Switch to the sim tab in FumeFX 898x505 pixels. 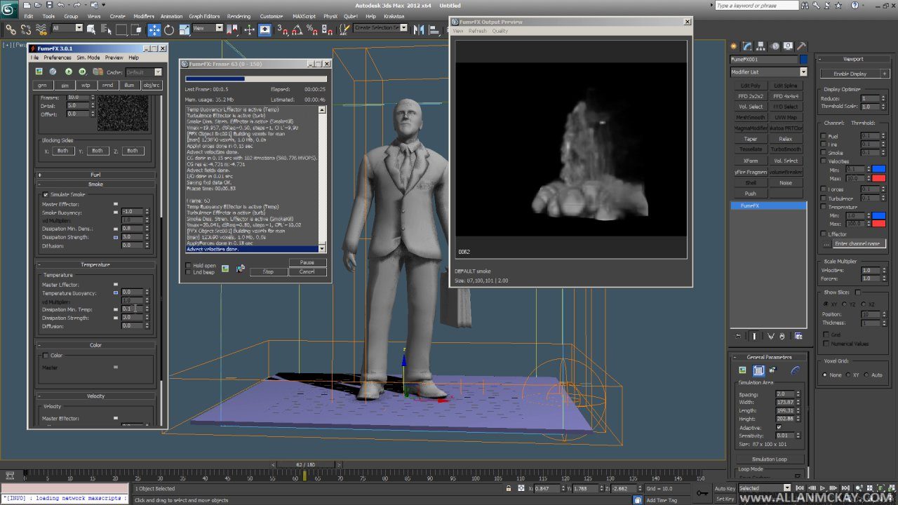point(65,85)
